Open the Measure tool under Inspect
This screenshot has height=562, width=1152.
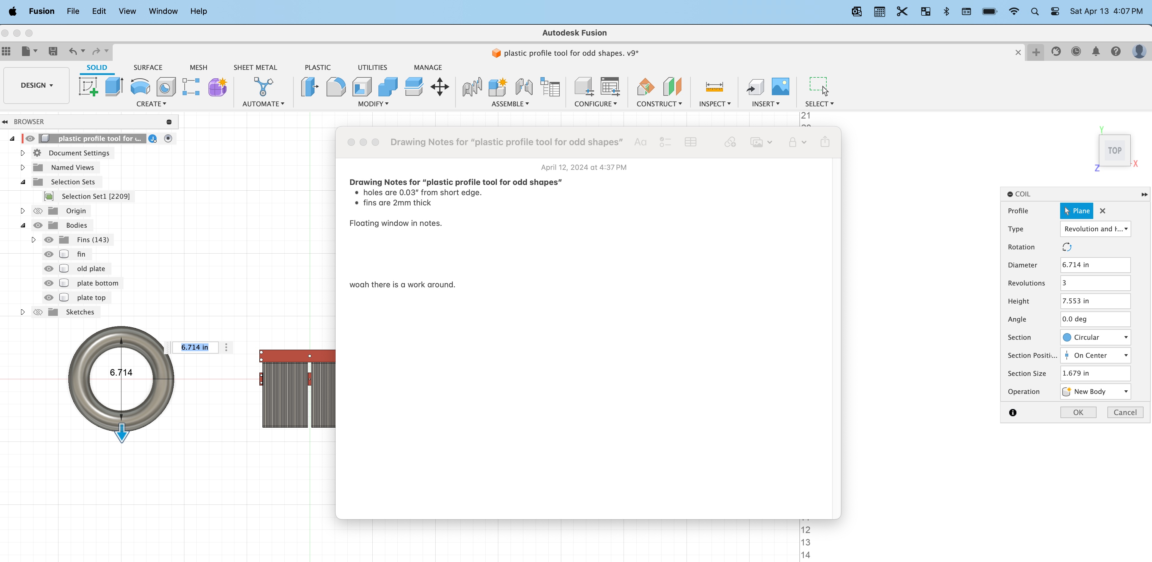(714, 87)
